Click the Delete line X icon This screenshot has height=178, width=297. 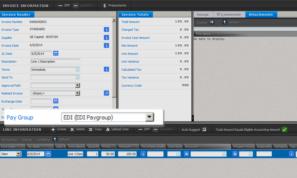pos(72,129)
